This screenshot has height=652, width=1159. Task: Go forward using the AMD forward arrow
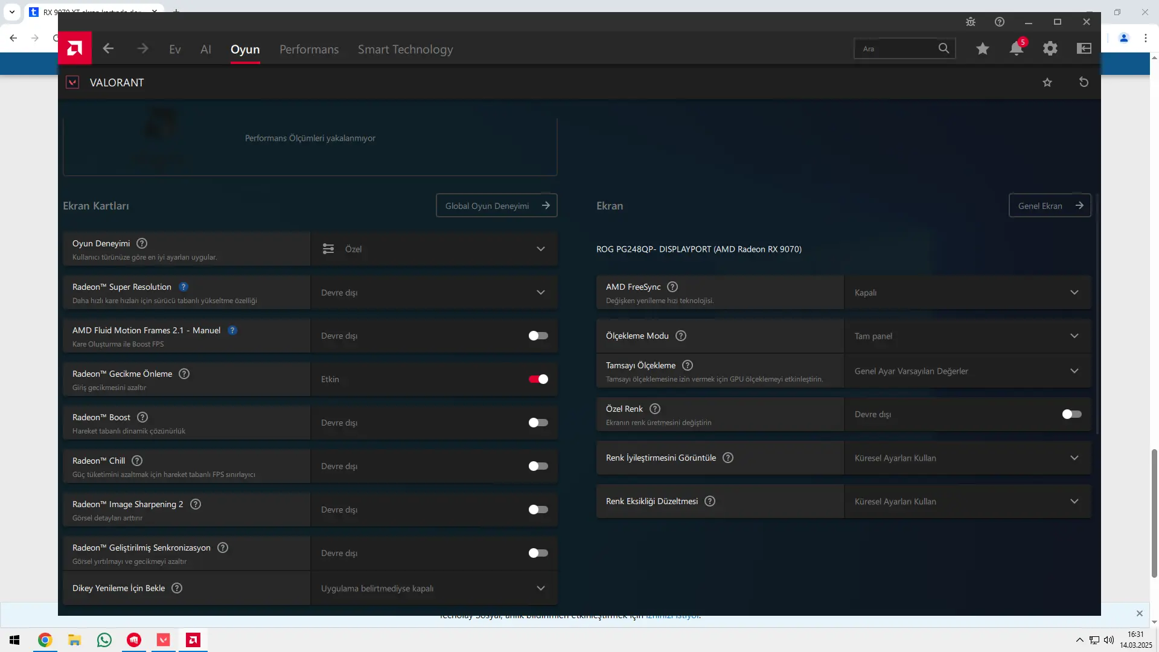[142, 49]
